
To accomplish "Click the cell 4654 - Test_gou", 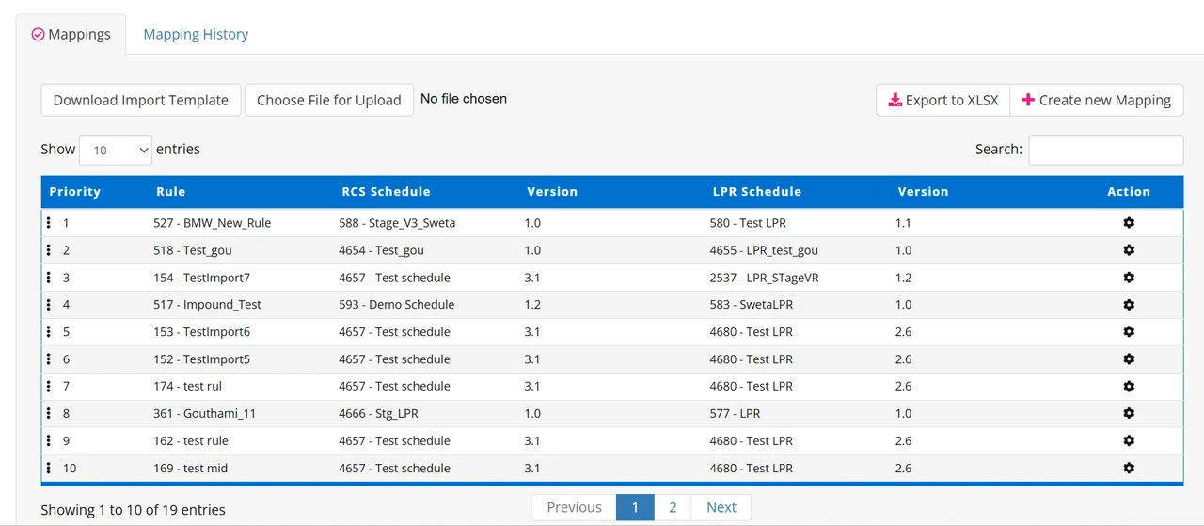I will point(381,250).
